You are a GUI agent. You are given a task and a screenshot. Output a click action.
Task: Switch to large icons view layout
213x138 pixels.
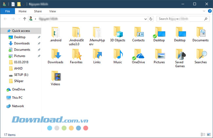pos(209,134)
